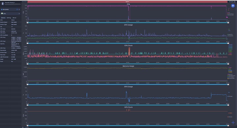Open the folder icon in top bar
This screenshot has width=237, height=128.
pos(232,2)
